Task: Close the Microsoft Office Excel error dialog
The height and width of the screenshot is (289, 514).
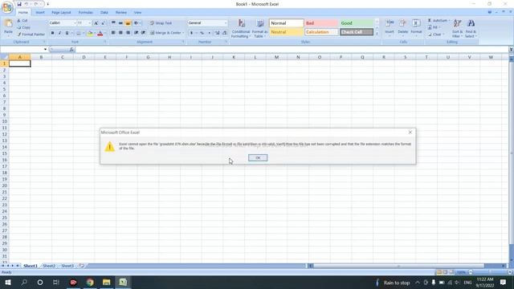Action: 410,132
